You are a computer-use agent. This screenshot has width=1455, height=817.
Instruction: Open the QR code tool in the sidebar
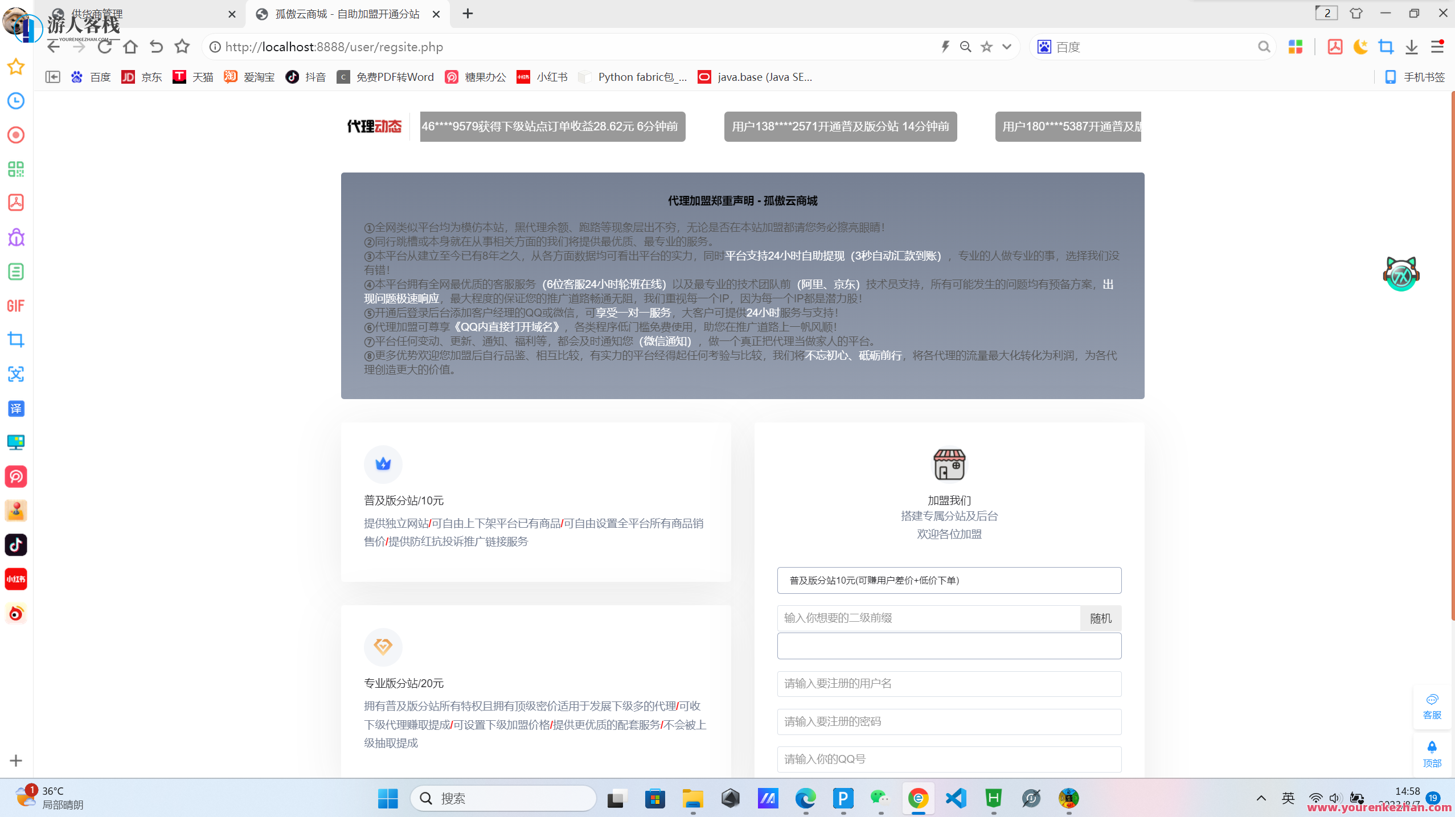point(16,169)
